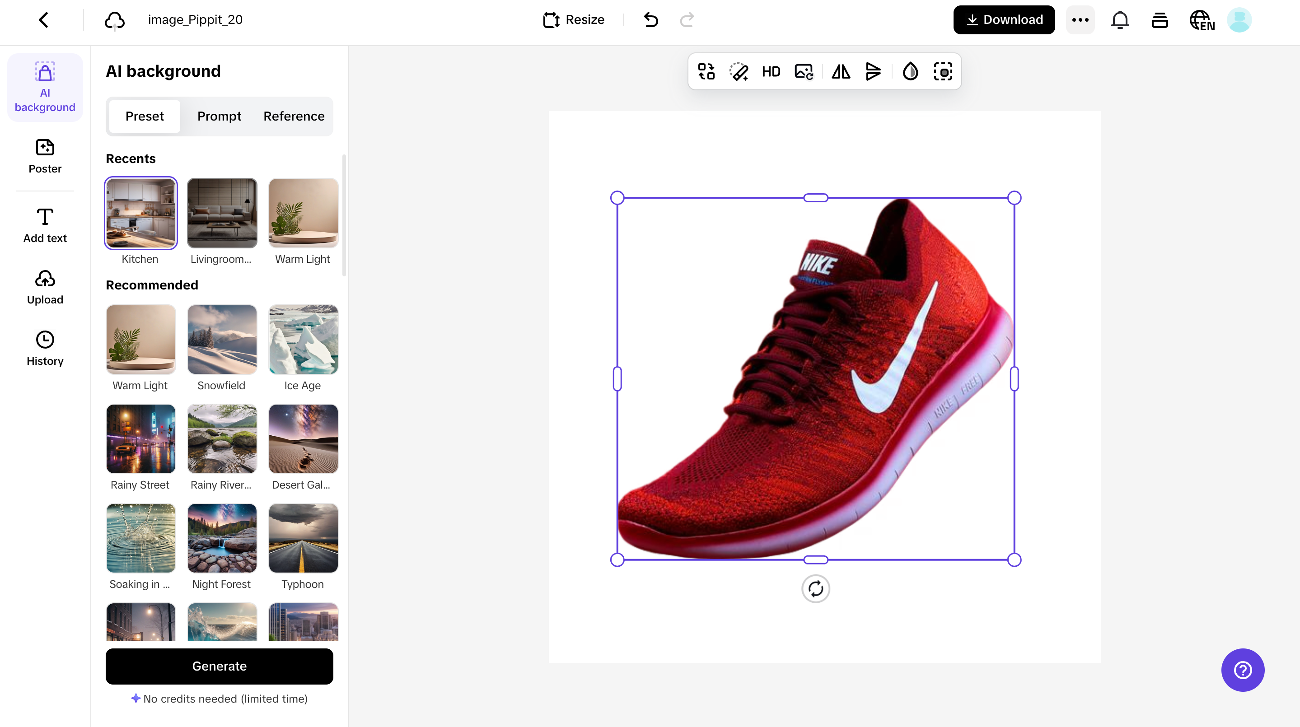This screenshot has height=727, width=1300.
Task: Click the top-right selection corner handle
Action: tap(1015, 198)
